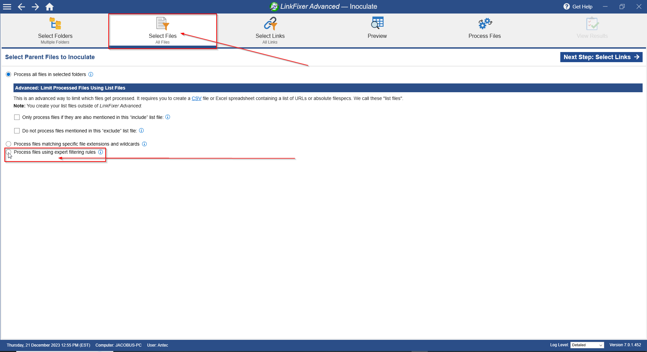Click Version 7.0.1.452 text
This screenshot has width=647, height=352.
tap(625, 345)
